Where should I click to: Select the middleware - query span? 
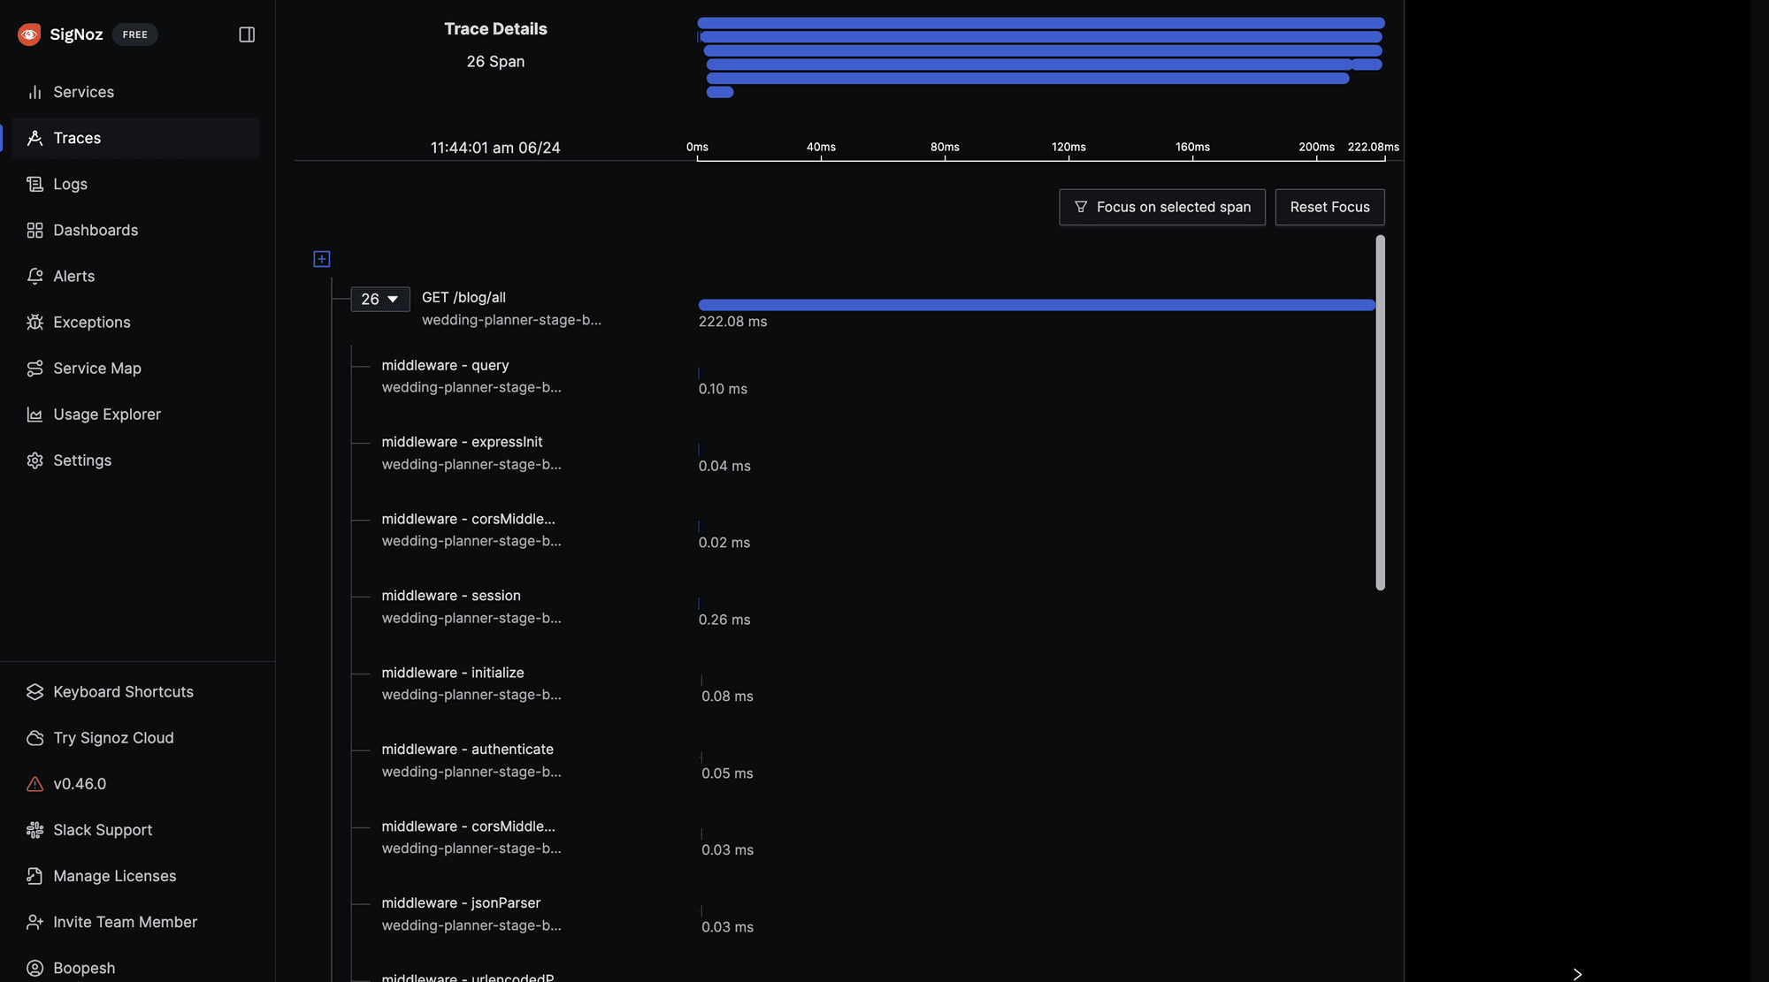point(471,376)
